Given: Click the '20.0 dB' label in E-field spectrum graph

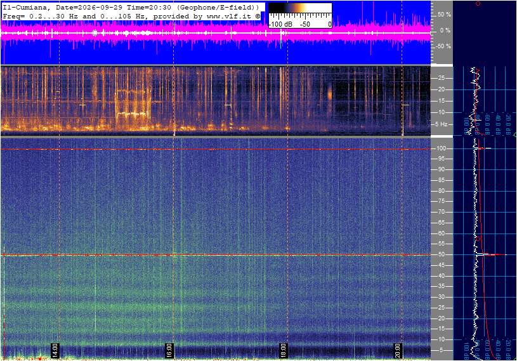Looking at the screenshot, I should [x=509, y=350].
